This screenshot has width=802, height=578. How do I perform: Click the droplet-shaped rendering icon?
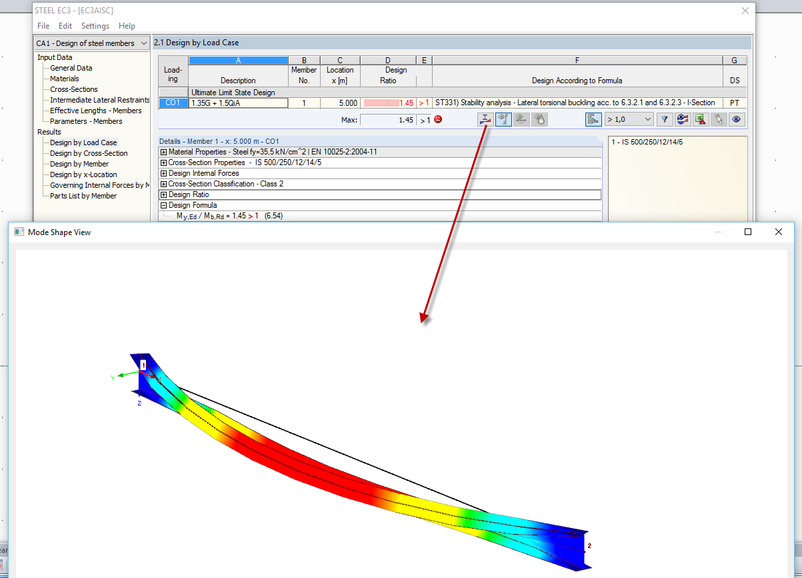pyautogui.click(x=541, y=119)
